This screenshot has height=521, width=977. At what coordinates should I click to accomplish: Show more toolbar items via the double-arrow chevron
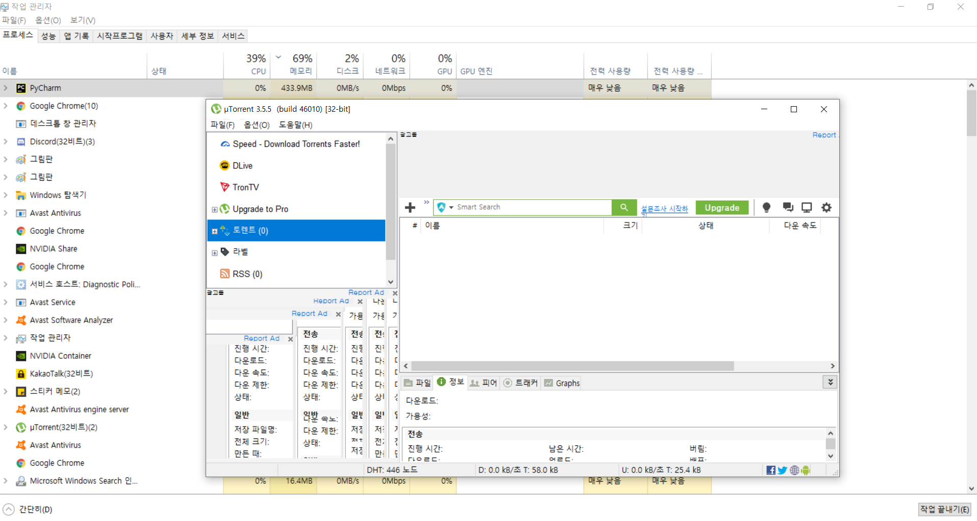click(427, 203)
